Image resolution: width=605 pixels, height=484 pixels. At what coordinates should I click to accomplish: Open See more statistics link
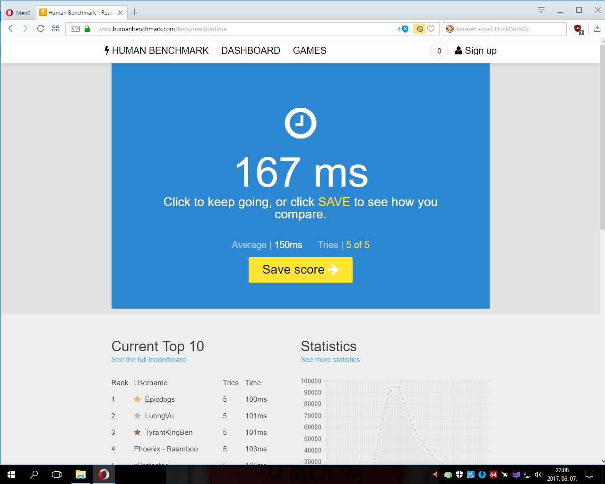coord(330,360)
